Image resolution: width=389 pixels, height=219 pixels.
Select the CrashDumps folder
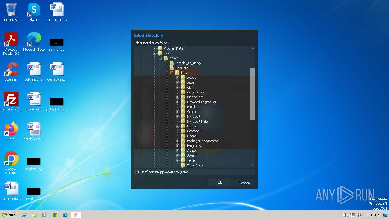point(196,92)
